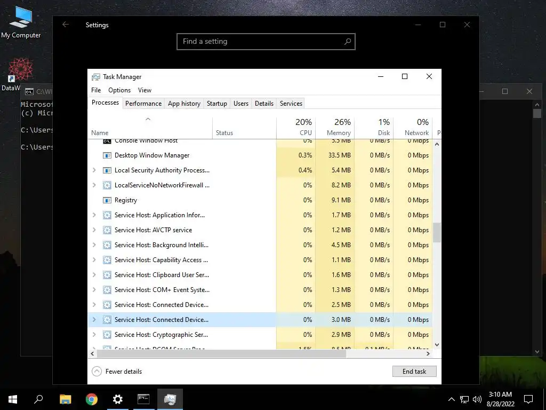The image size is (546, 410).
Task: Click the horizontal scrollbar right arrow
Action: [x=428, y=354]
